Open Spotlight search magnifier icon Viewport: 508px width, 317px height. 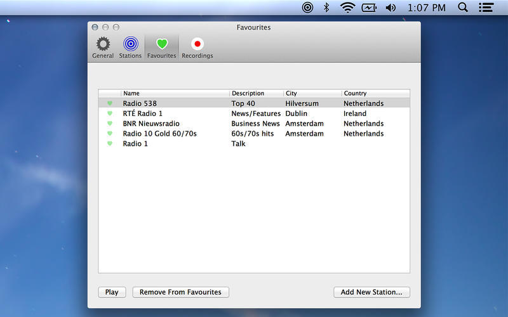click(x=463, y=7)
